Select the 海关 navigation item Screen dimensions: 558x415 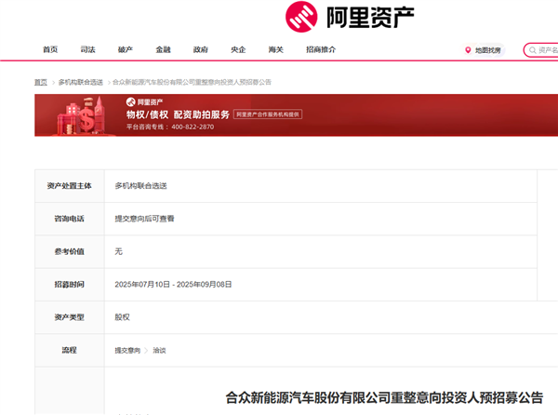pyautogui.click(x=276, y=49)
